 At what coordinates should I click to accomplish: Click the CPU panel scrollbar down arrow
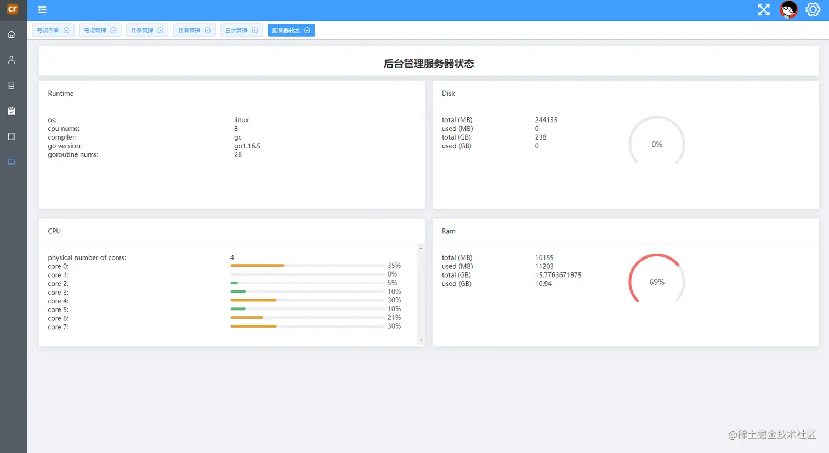click(x=421, y=340)
